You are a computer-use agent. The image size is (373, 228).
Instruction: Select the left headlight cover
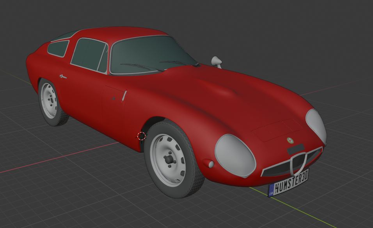point(235,155)
